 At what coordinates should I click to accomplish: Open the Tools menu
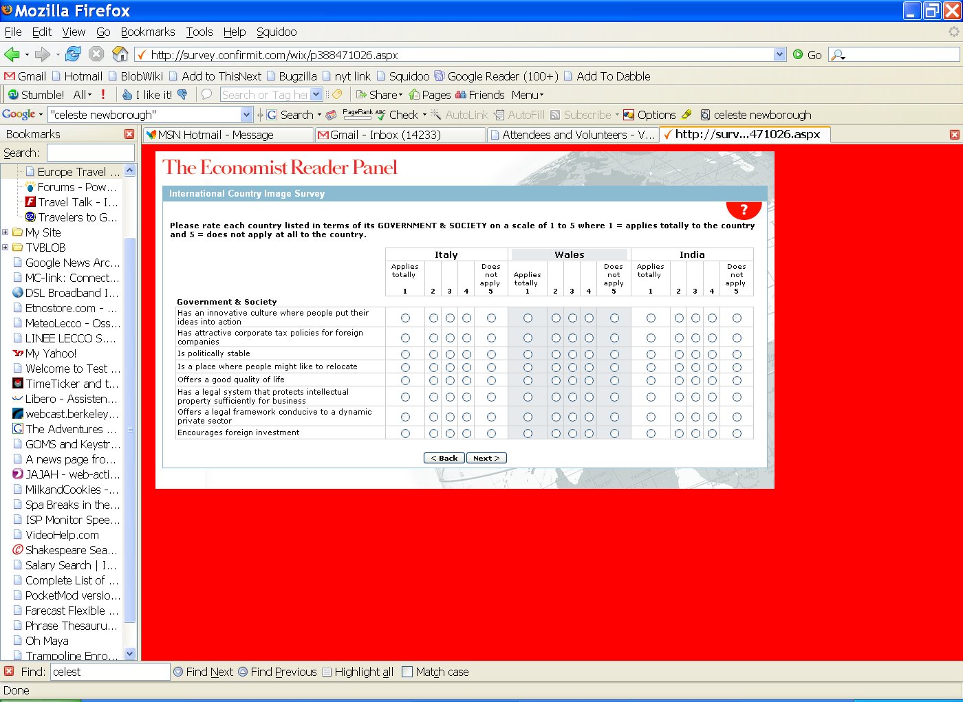[x=199, y=32]
